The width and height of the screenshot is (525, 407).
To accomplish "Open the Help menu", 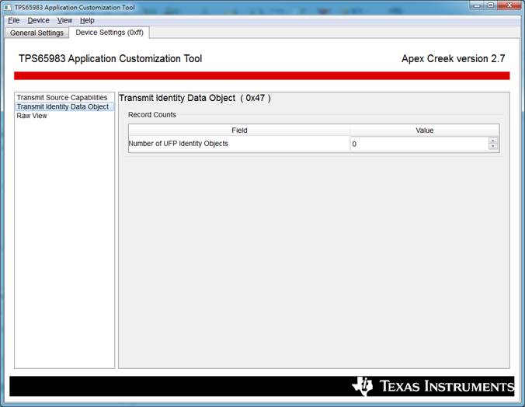I will (x=87, y=20).
